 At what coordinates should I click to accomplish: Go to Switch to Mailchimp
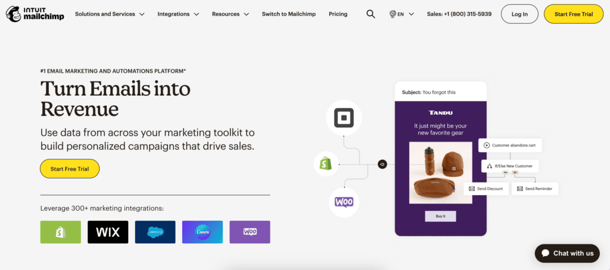coord(289,14)
